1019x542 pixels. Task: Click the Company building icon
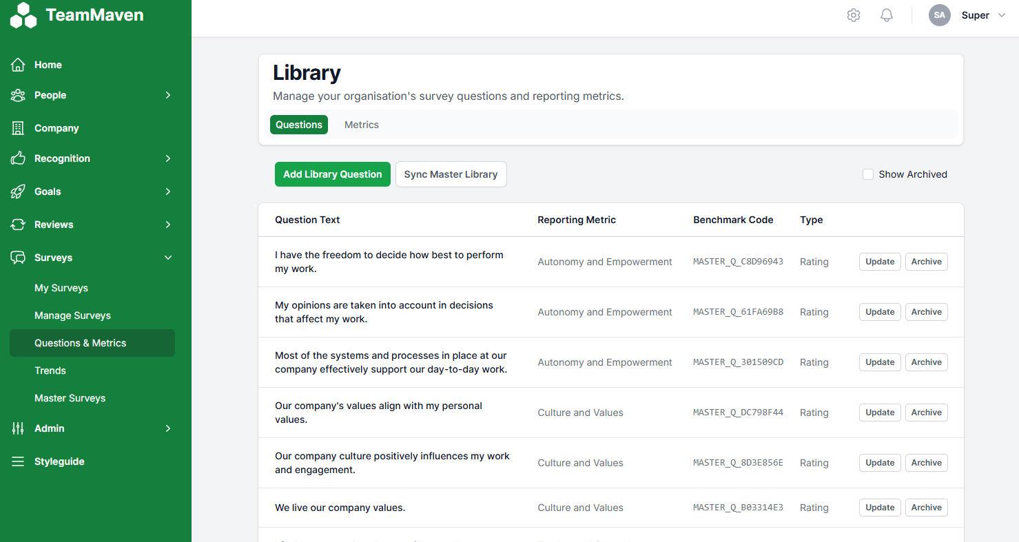tap(18, 128)
